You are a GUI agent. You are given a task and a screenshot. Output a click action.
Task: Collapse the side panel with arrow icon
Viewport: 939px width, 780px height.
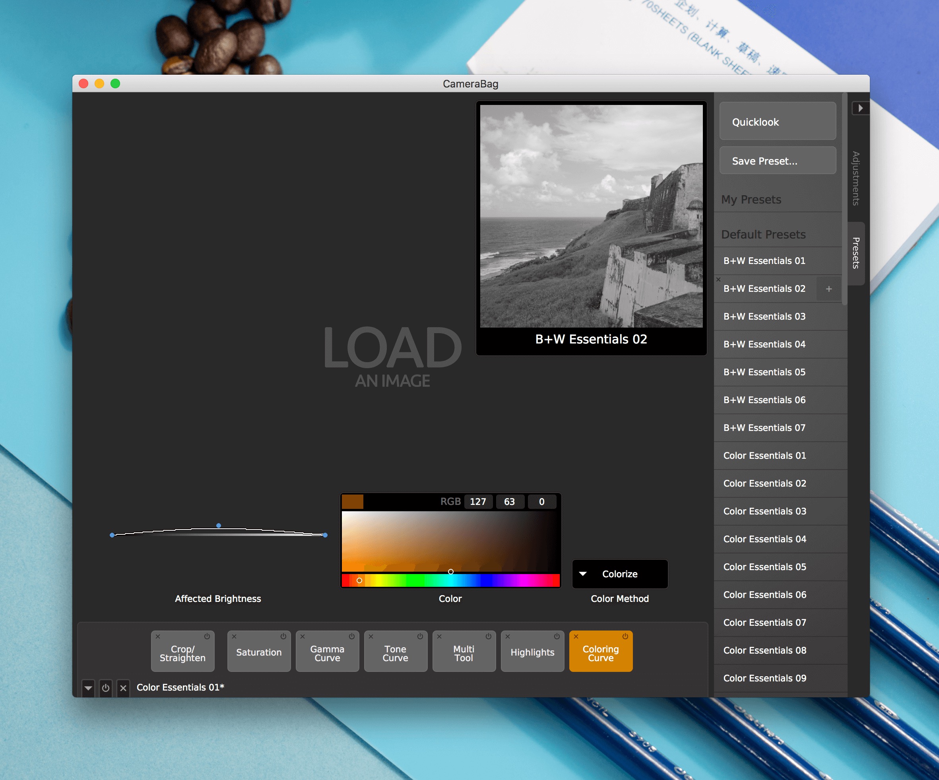coord(860,108)
